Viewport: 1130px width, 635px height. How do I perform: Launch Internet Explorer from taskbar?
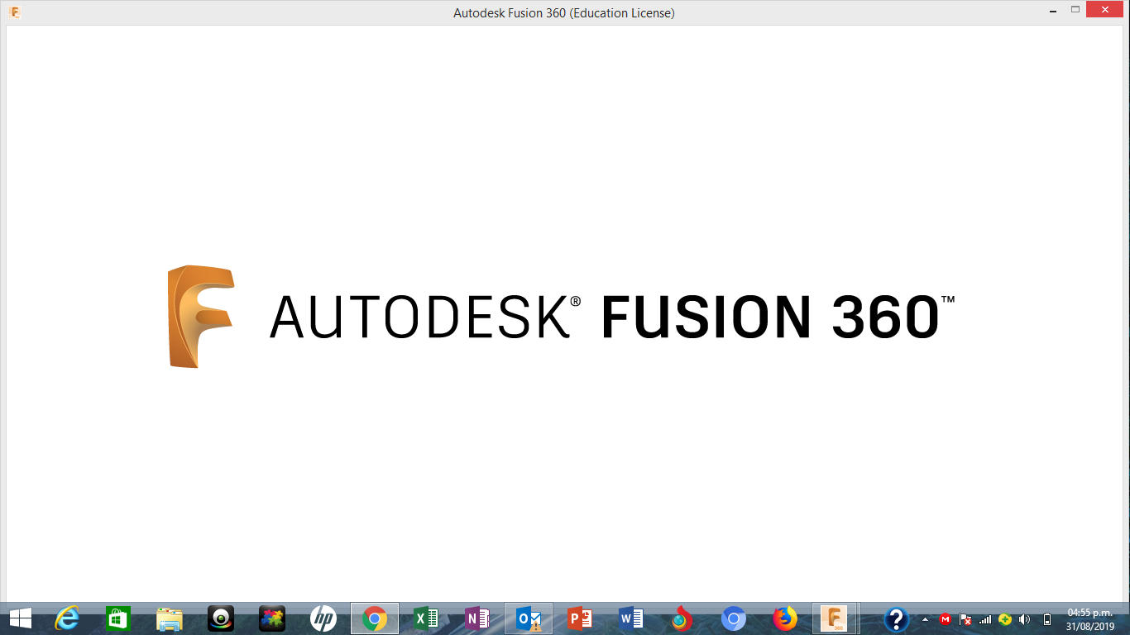(x=67, y=618)
